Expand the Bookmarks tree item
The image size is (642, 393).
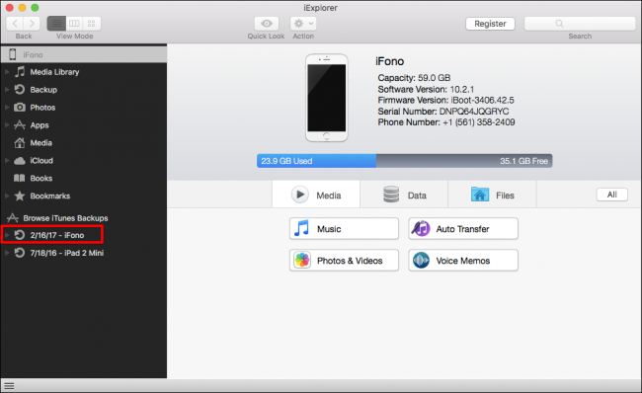(7, 196)
